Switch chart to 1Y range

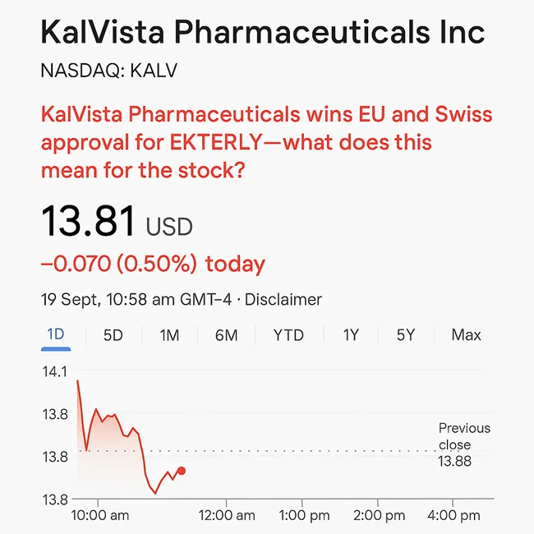click(x=351, y=335)
